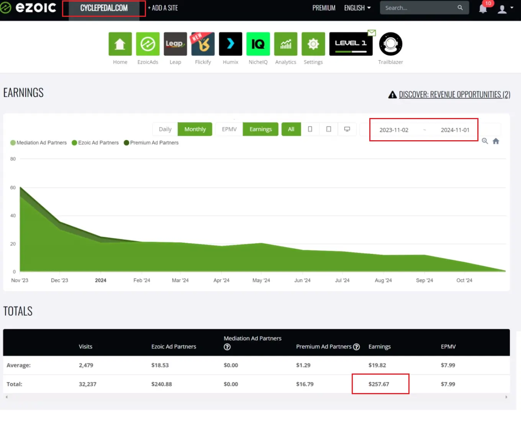Toggle Mediation Ad Partners legend series
The image size is (521, 421).
(x=38, y=143)
